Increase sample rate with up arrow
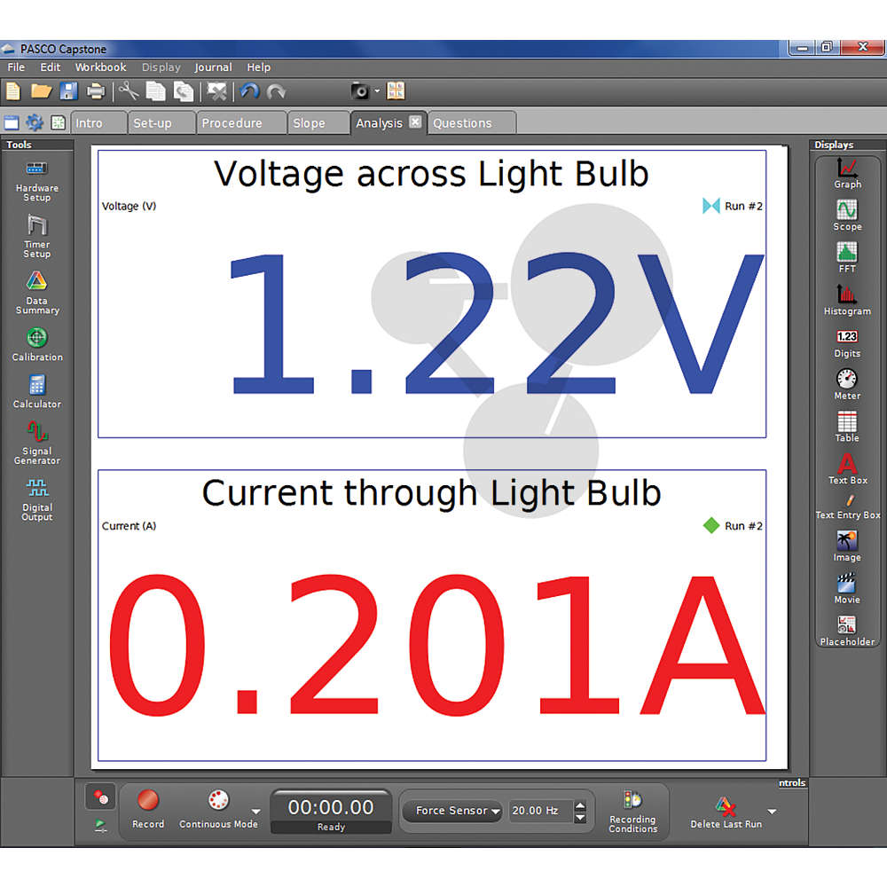Viewport: 887px width, 887px height. point(580,805)
